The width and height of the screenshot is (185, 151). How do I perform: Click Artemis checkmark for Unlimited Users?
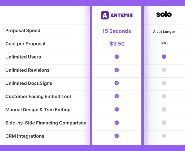(116, 57)
